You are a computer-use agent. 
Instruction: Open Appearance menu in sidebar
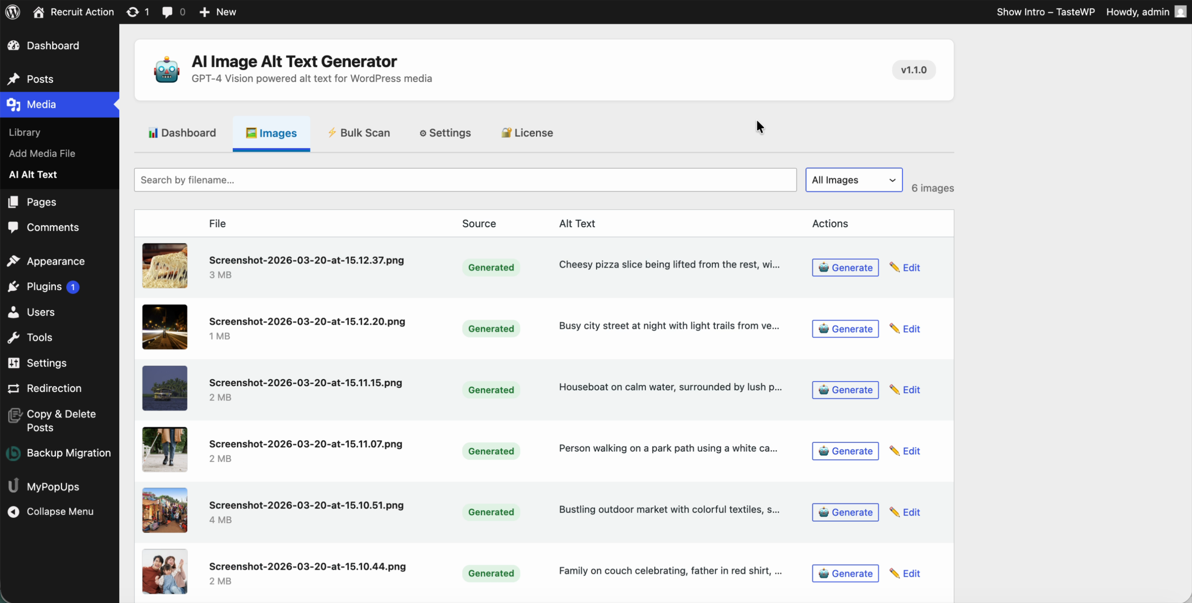tap(55, 261)
